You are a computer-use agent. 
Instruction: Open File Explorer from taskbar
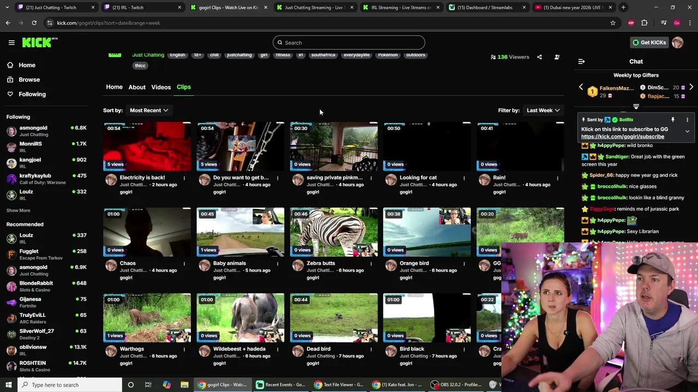pos(184,385)
